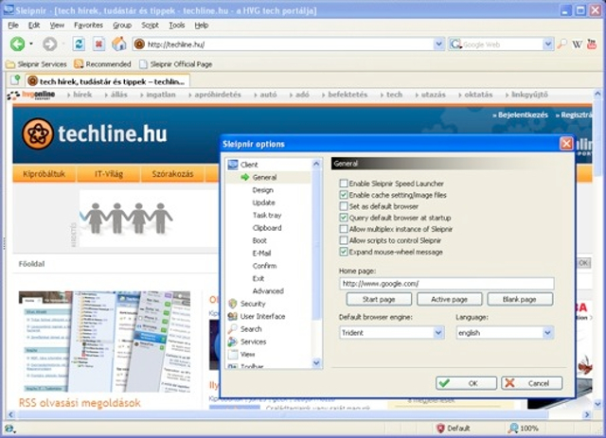Open the Script menu
The height and width of the screenshot is (438, 606).
click(150, 26)
